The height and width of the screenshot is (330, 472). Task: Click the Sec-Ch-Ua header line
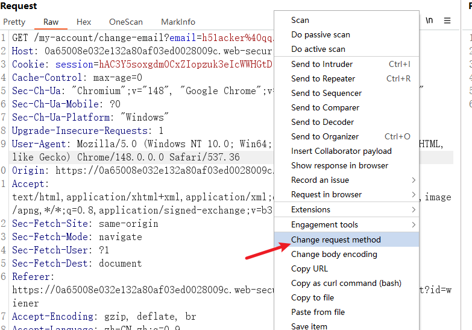click(x=142, y=90)
